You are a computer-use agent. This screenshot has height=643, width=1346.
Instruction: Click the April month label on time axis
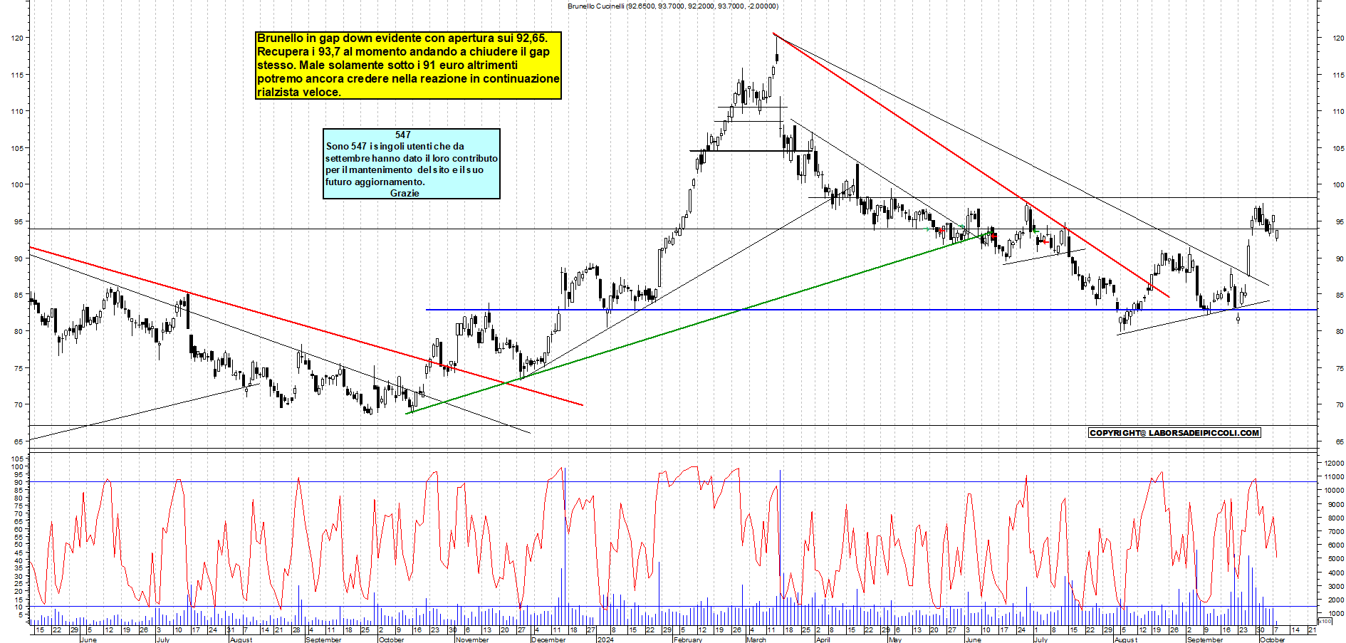(x=823, y=639)
